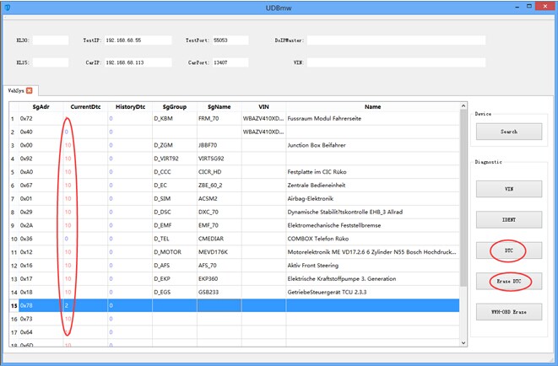This screenshot has width=558, height=366.
Task: Select ZBE_60_2 name cell
Action: pos(219,186)
